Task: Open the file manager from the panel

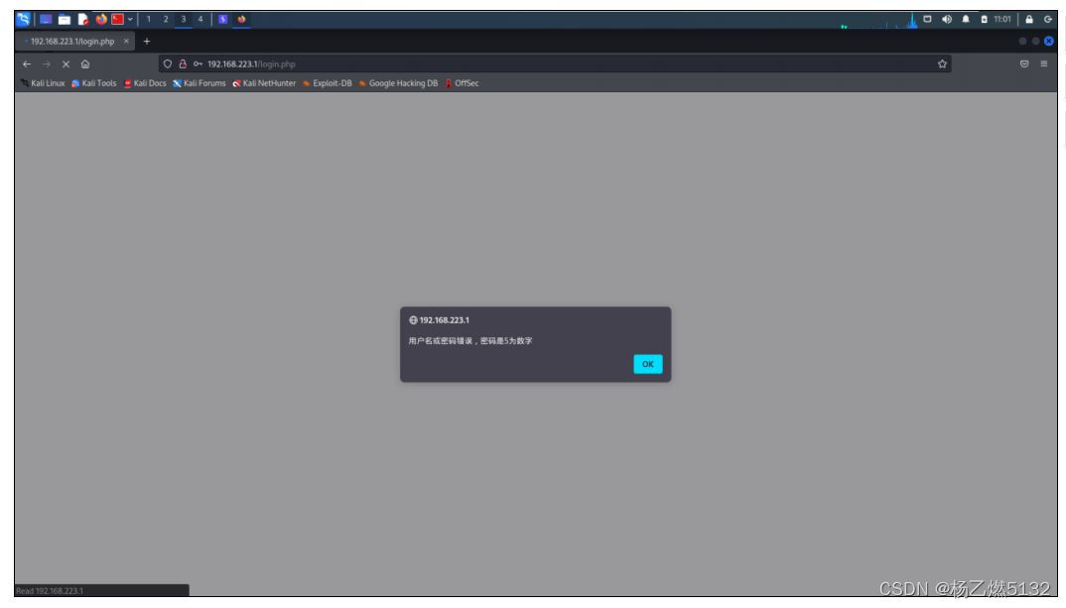Action: point(63,20)
